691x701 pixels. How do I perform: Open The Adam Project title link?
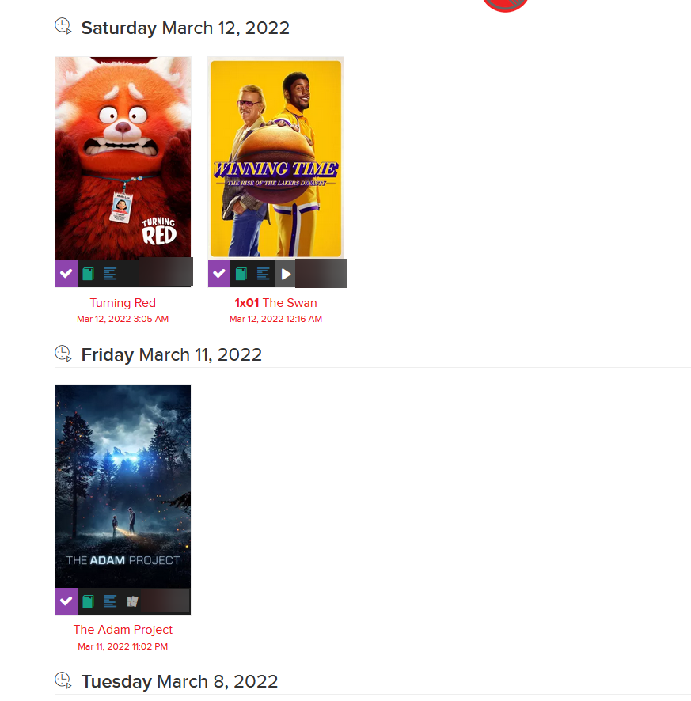[x=123, y=630]
